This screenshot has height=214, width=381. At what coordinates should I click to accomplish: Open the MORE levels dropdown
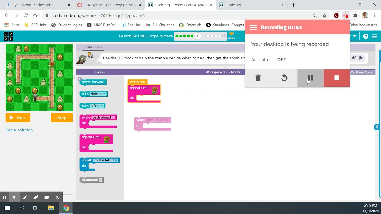[232, 36]
